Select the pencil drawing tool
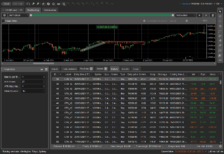The height and width of the screenshot is (154, 224). (x=220, y=45)
